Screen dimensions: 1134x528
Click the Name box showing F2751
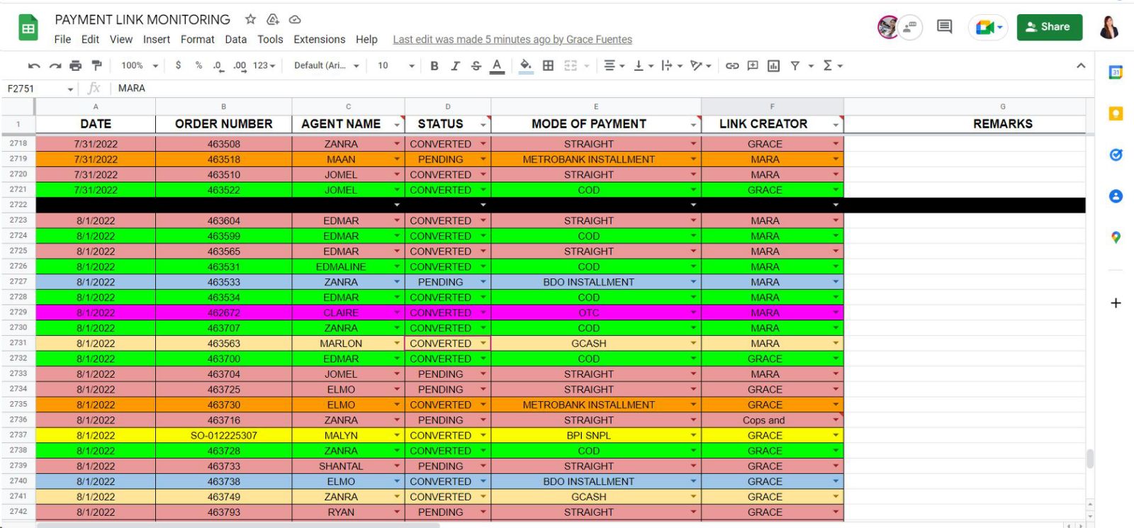(x=40, y=89)
